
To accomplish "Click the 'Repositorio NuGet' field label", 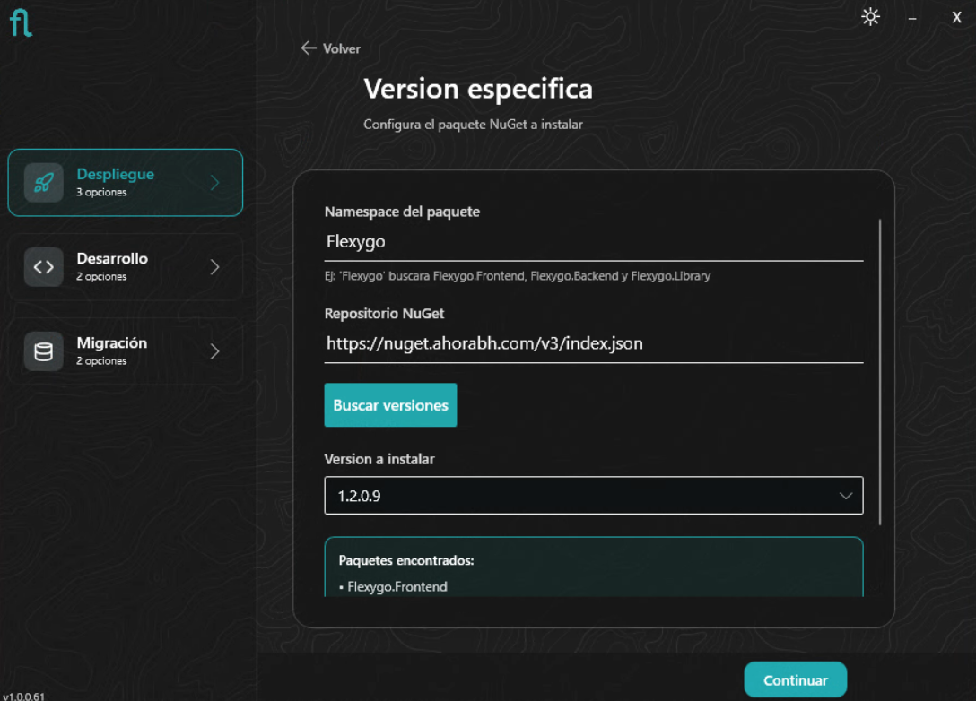I will click(384, 314).
